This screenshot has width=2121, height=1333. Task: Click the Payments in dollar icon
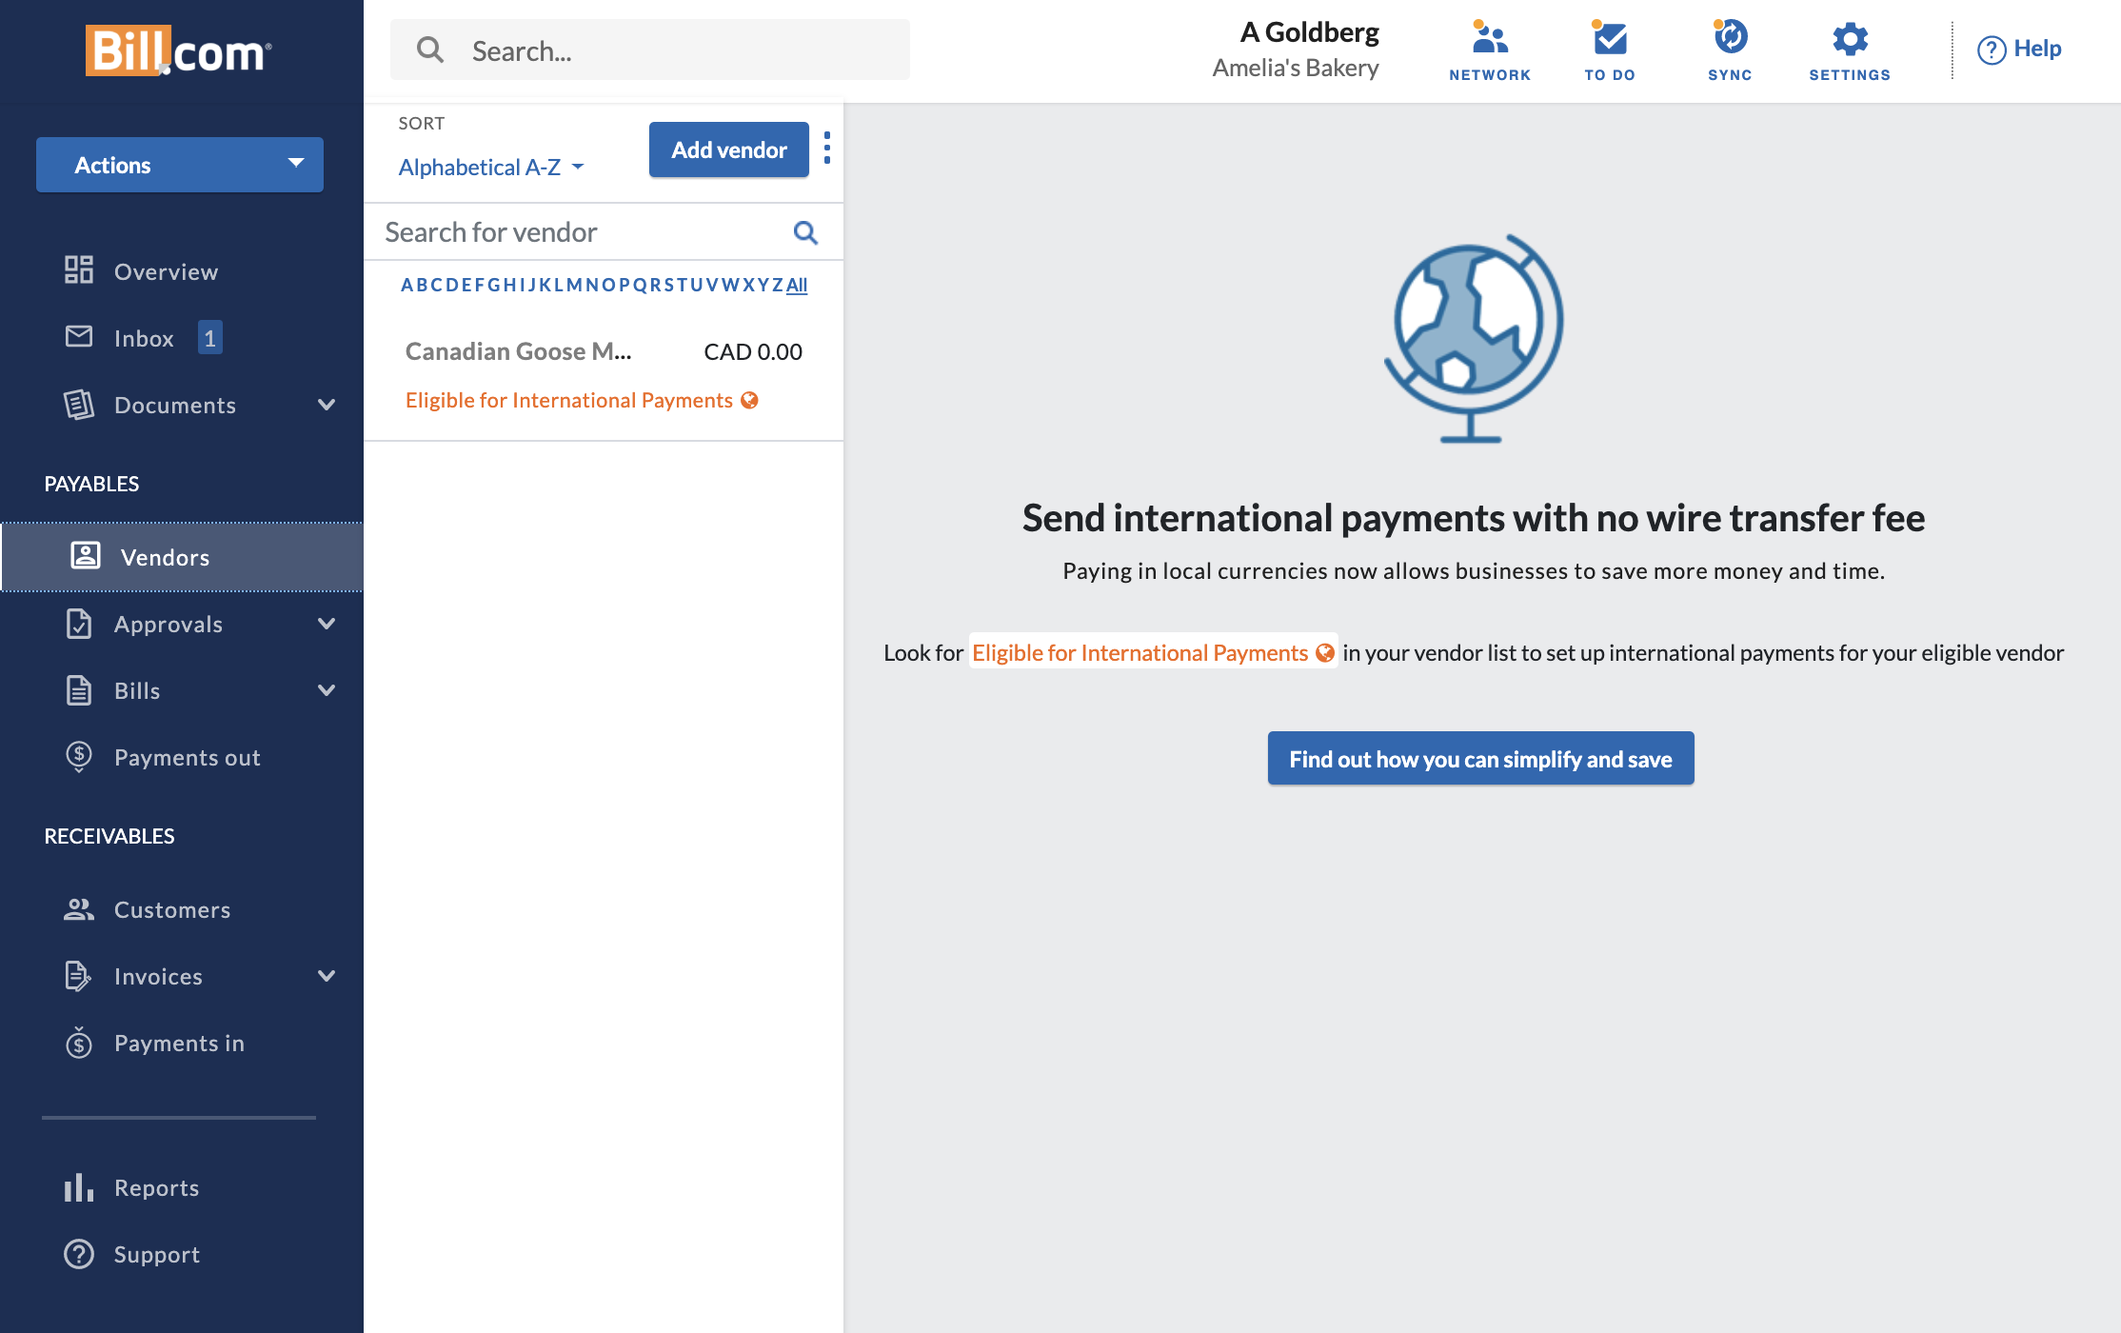(x=79, y=1043)
